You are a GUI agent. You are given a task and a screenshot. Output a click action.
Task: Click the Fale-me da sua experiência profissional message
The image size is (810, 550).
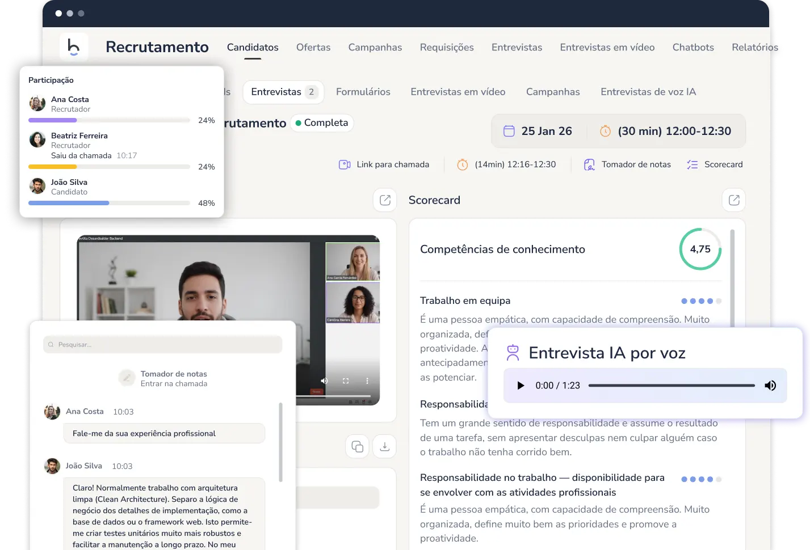pos(164,433)
